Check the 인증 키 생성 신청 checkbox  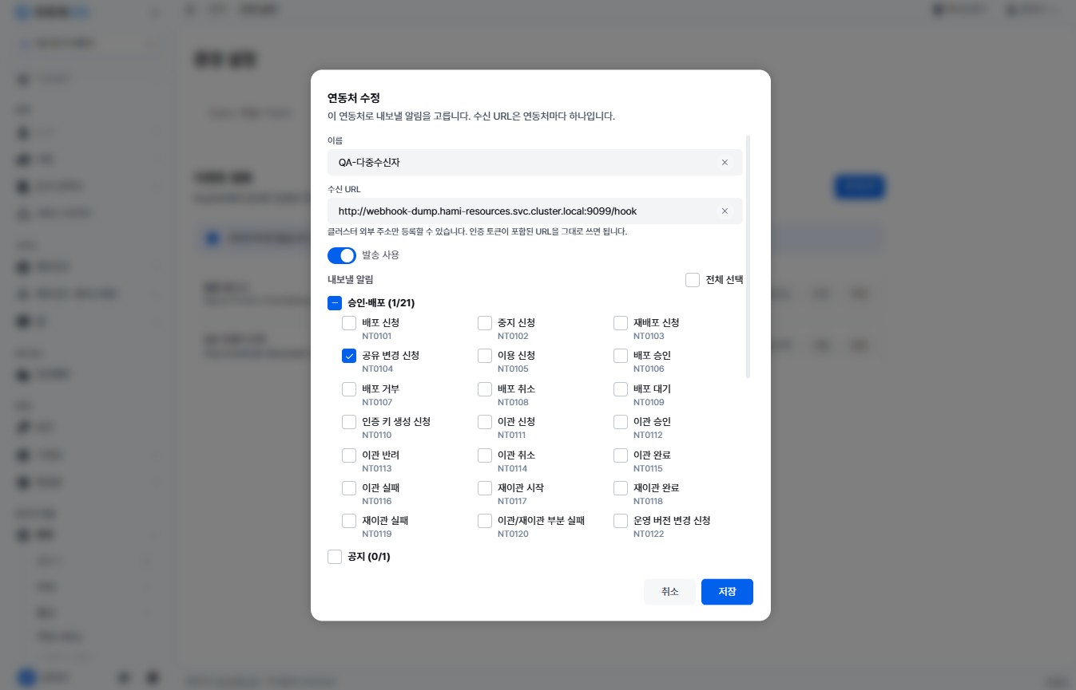coord(349,422)
